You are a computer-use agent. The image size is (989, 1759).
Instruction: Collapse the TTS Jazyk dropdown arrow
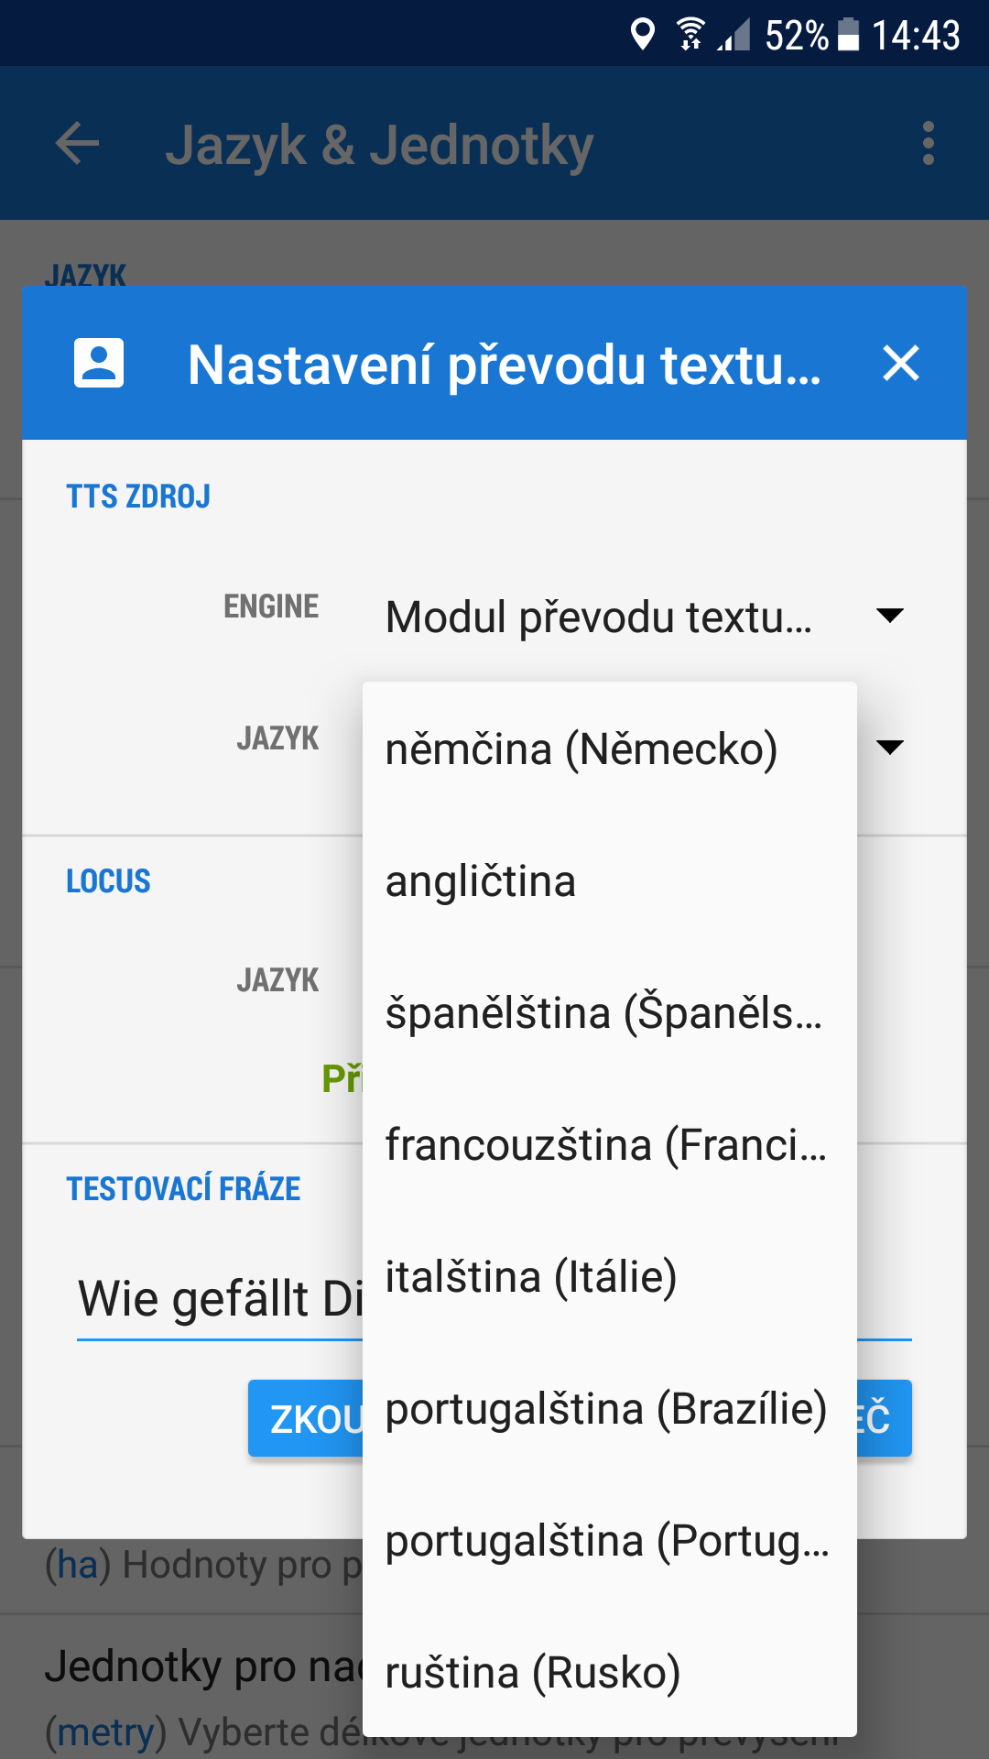point(889,748)
